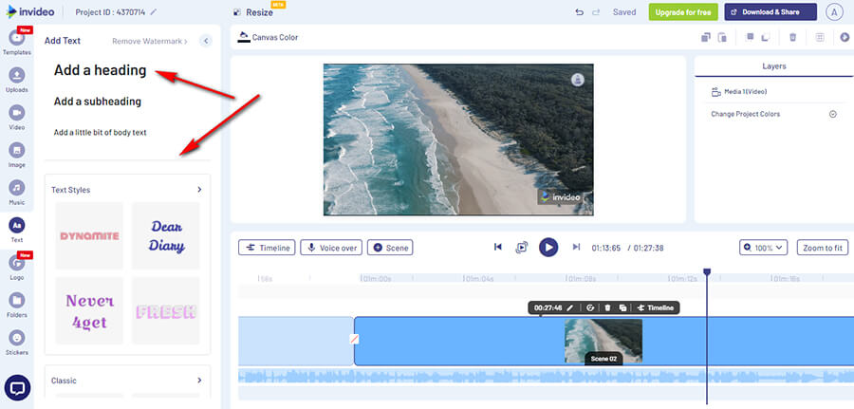The height and width of the screenshot is (409, 854).
Task: Open the live chat support bubble
Action: 16,387
